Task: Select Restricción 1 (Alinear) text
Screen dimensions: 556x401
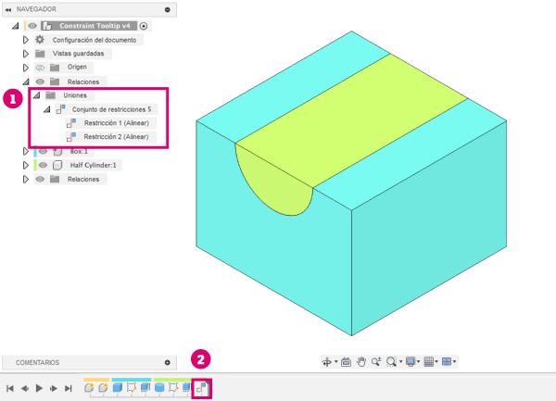Action: click(x=117, y=123)
